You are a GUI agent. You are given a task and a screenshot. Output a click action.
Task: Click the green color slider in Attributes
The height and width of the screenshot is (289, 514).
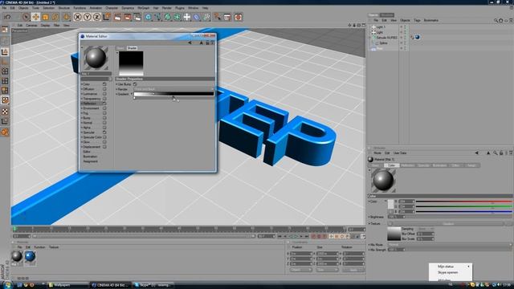[x=463, y=206]
